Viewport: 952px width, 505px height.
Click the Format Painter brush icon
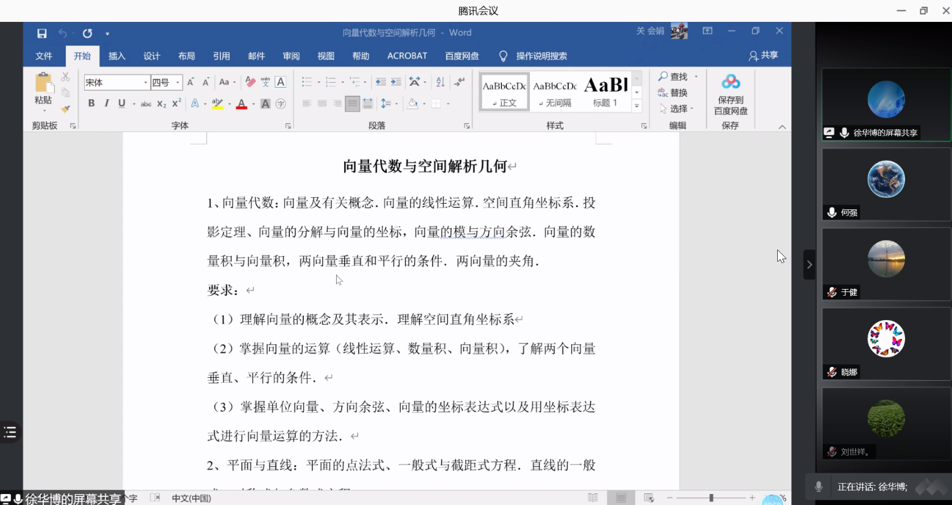(65, 109)
